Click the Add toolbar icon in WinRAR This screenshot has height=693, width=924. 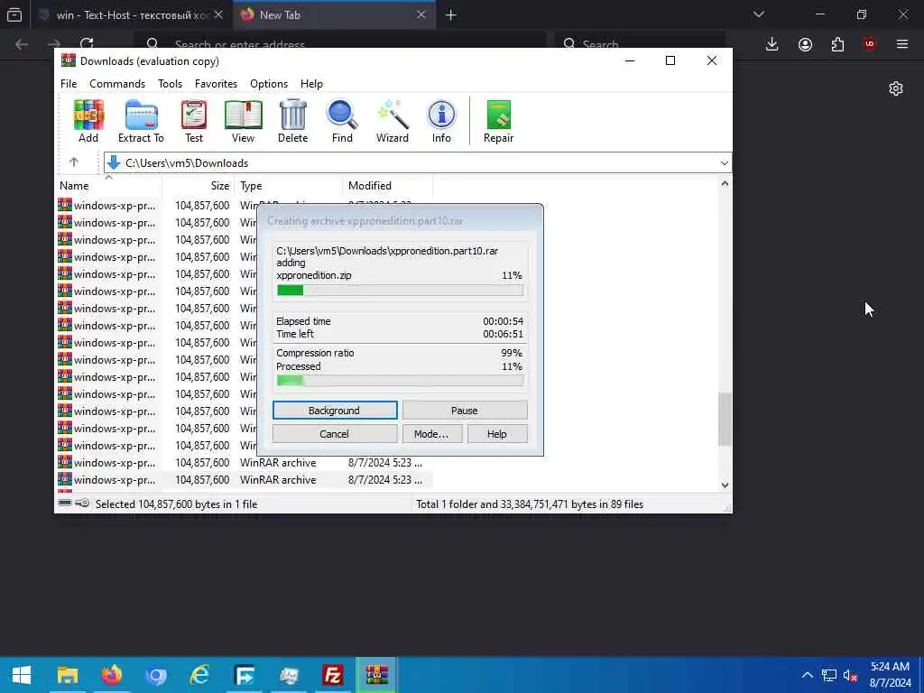pos(88,122)
